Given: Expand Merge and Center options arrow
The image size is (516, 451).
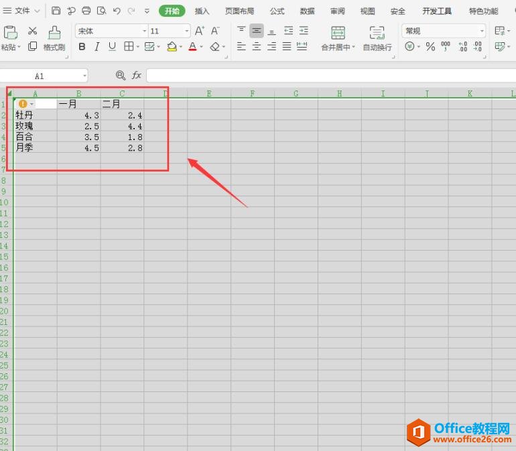Looking at the screenshot, I should point(353,47).
